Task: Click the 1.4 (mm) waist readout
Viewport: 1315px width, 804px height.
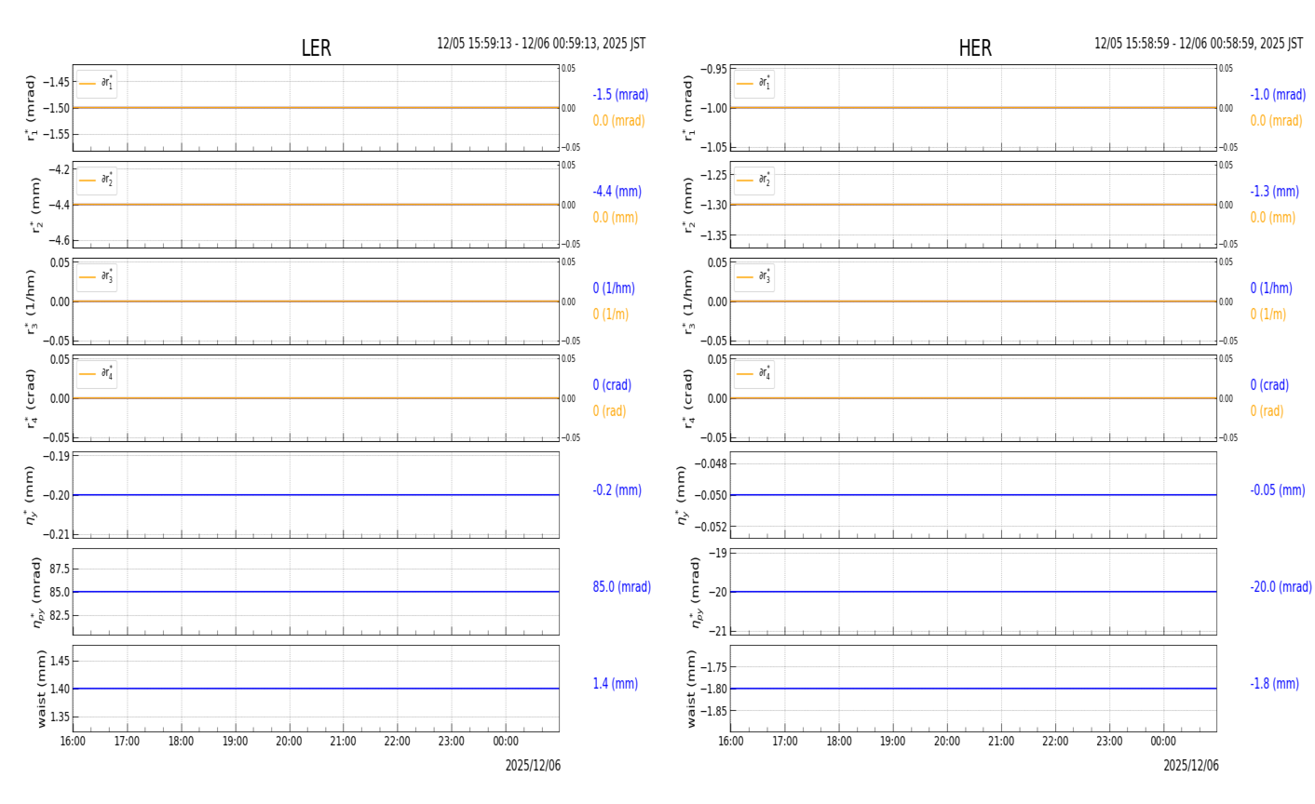Action: point(616,684)
